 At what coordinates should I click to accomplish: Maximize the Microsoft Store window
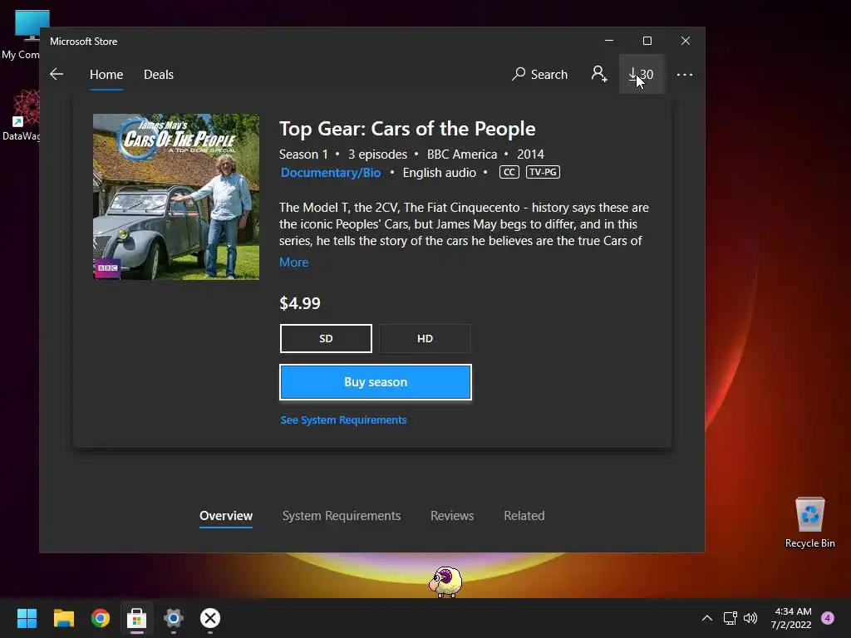[647, 41]
